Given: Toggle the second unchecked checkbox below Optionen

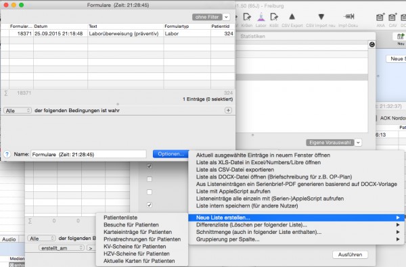Looking at the screenshot, I should (x=150, y=179).
